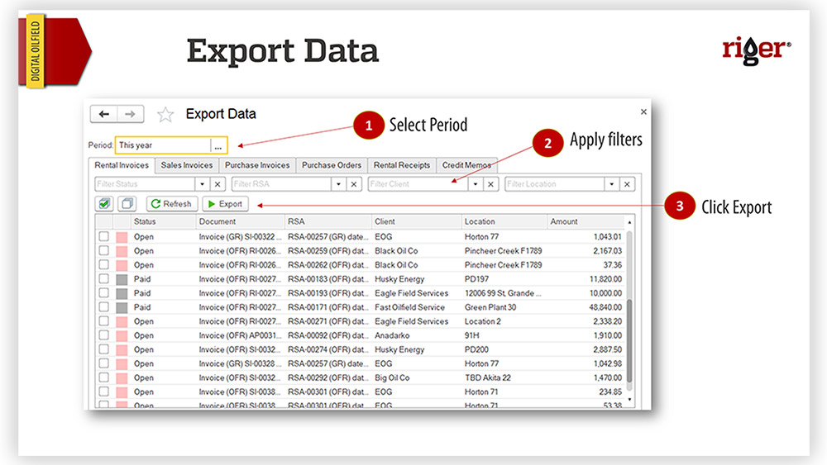
Task: Star Export Data as a favorite
Action: 165,115
